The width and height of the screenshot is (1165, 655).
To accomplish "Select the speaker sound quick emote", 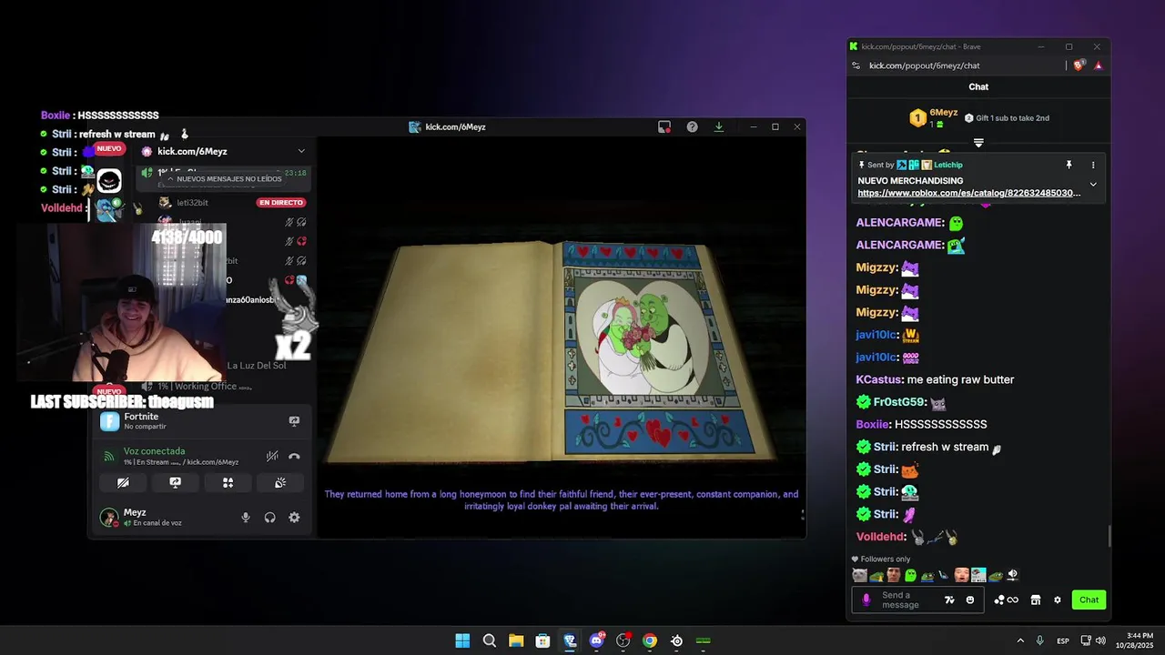I will tap(1013, 575).
